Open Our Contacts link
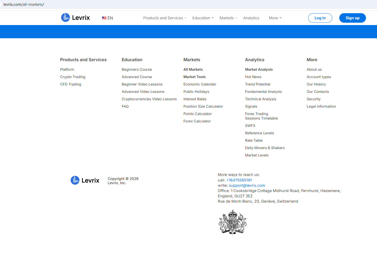 (x=318, y=92)
